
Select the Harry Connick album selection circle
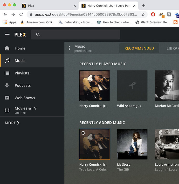(x=83, y=133)
